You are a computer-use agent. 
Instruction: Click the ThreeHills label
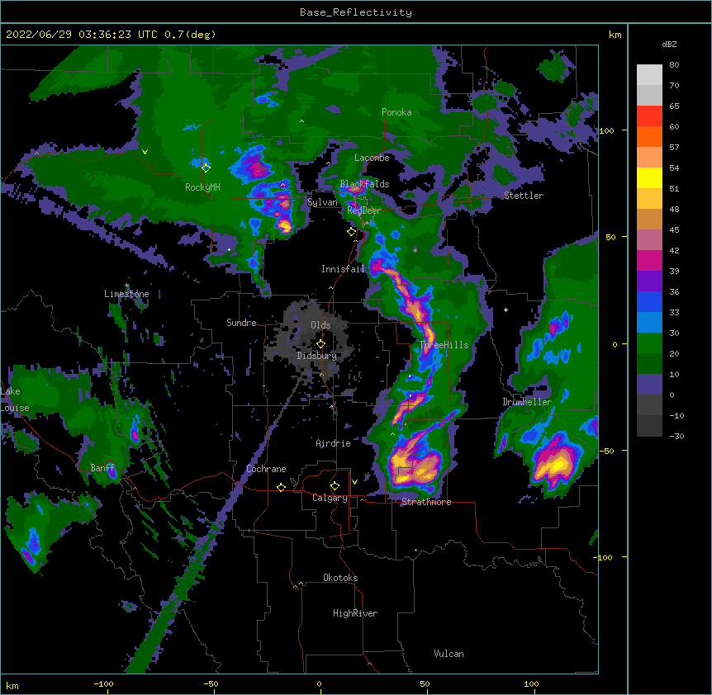(444, 345)
